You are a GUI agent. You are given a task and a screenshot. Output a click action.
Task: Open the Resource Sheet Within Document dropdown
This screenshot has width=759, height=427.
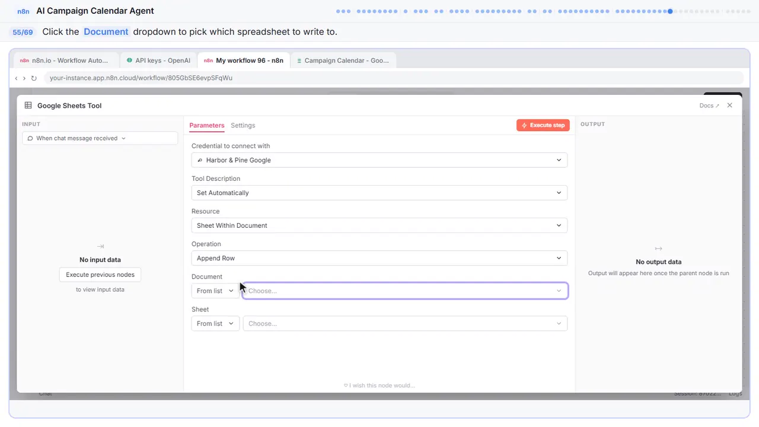click(379, 225)
